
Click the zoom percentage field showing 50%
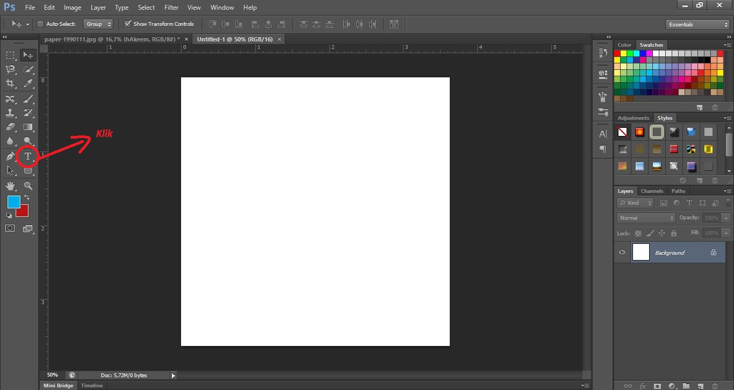point(53,375)
